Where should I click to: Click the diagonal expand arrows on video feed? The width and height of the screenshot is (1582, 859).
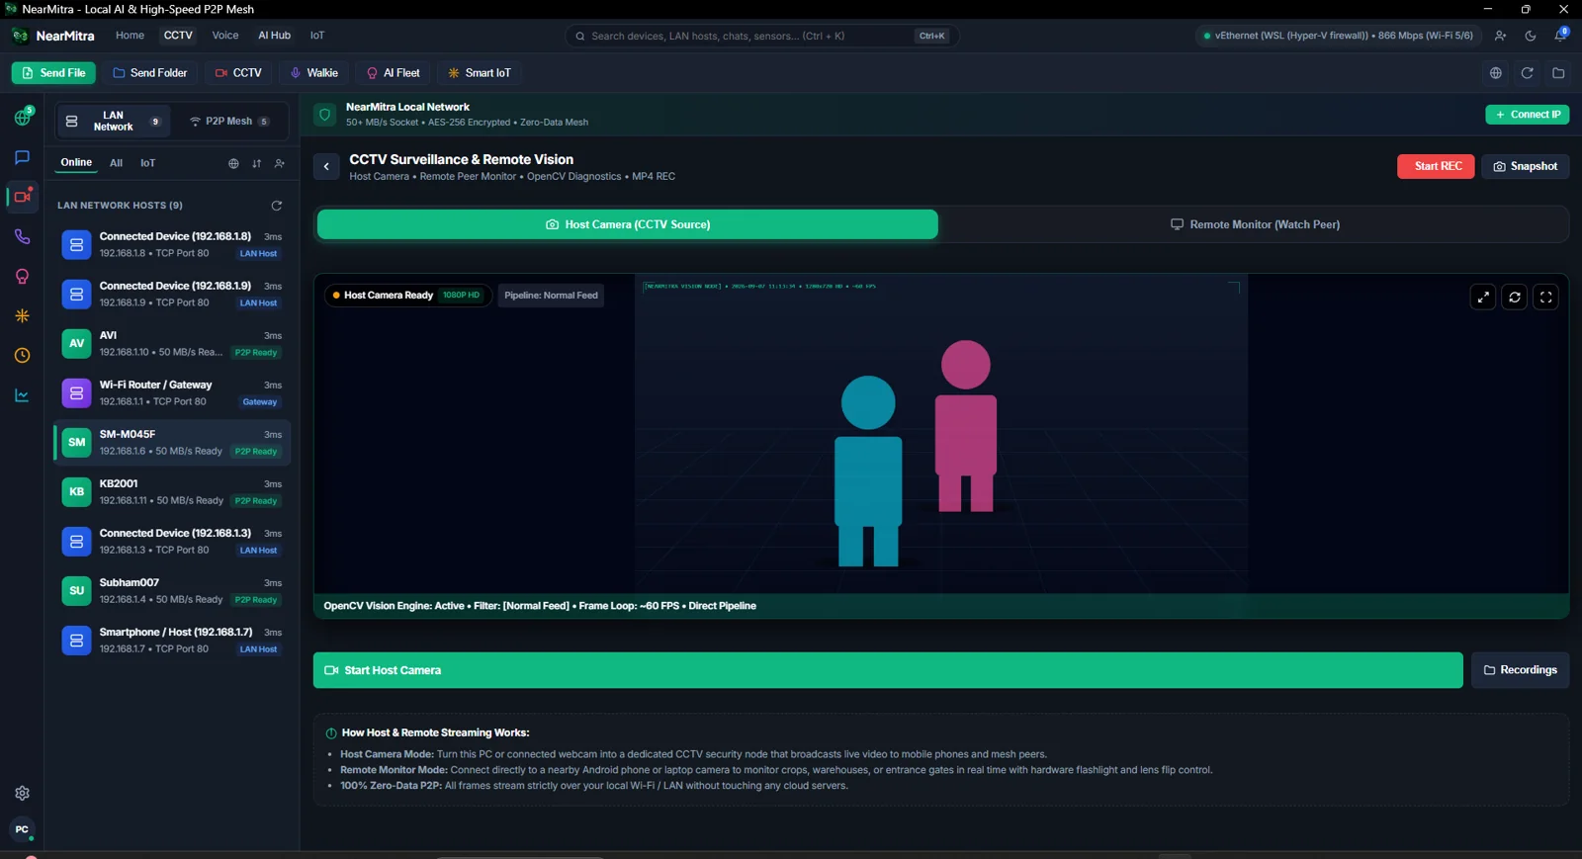1483,297
